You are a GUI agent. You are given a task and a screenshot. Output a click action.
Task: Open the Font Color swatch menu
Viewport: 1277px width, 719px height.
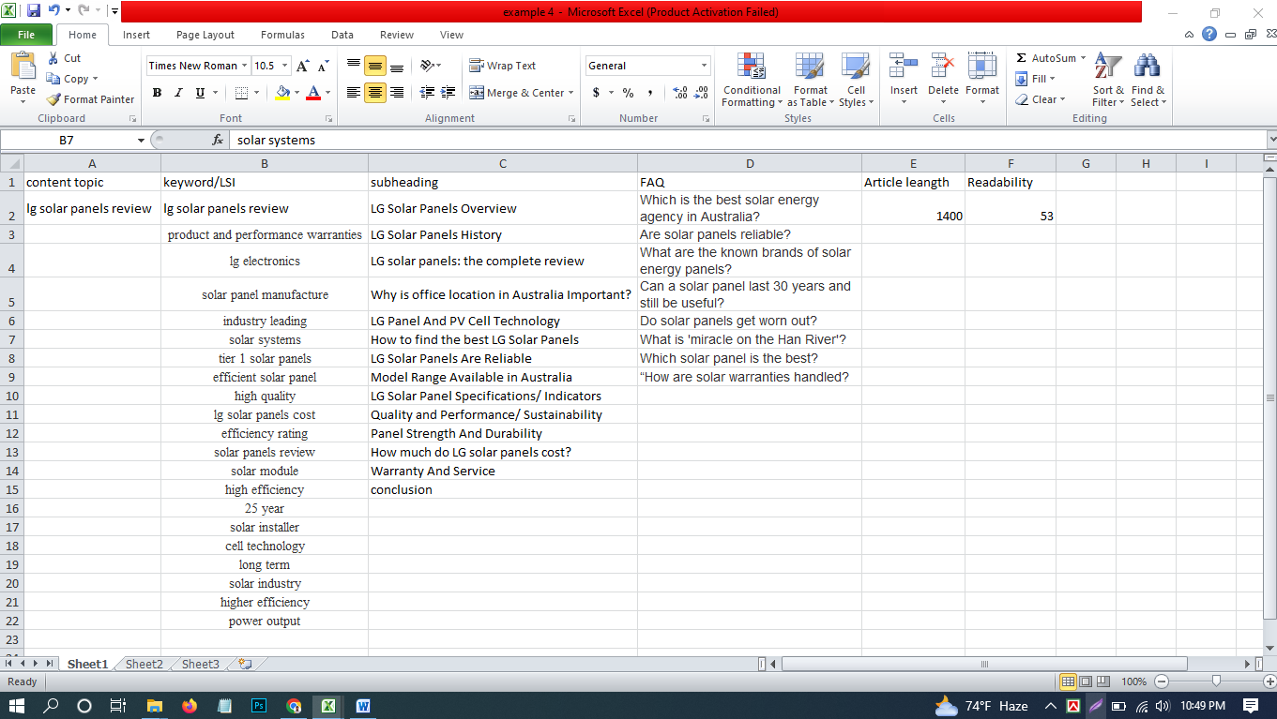click(x=327, y=93)
